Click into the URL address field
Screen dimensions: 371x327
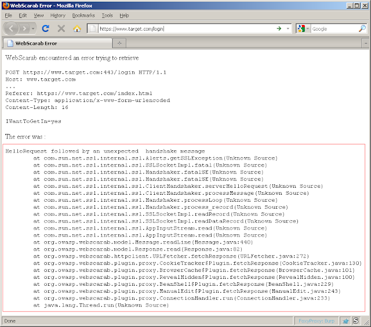(187, 28)
